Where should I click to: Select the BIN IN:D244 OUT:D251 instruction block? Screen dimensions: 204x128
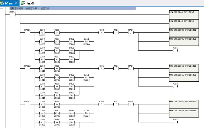[184, 23]
